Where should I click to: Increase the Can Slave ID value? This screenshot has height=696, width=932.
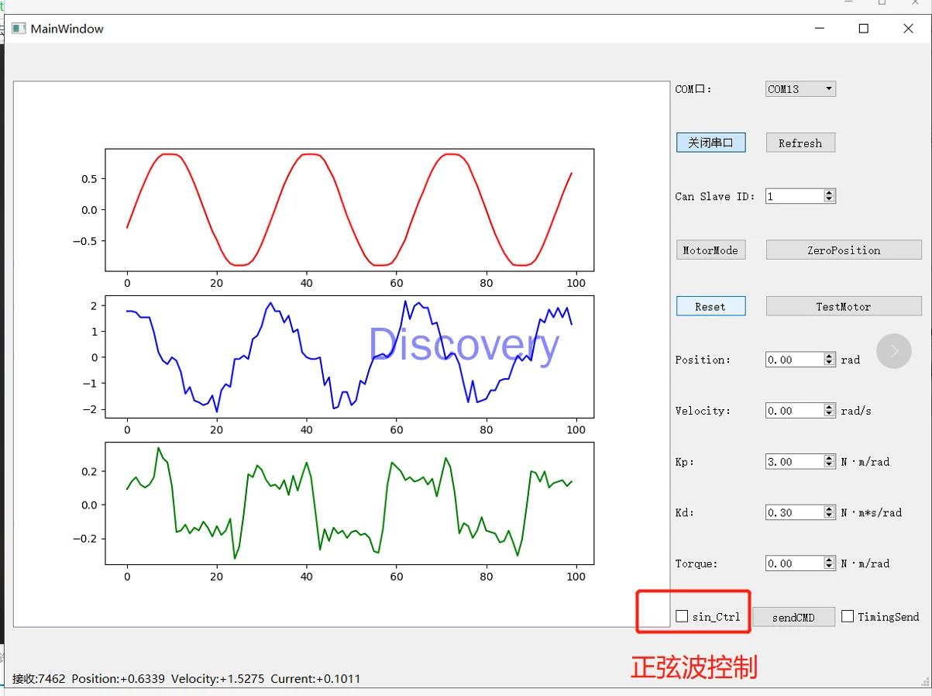830,193
